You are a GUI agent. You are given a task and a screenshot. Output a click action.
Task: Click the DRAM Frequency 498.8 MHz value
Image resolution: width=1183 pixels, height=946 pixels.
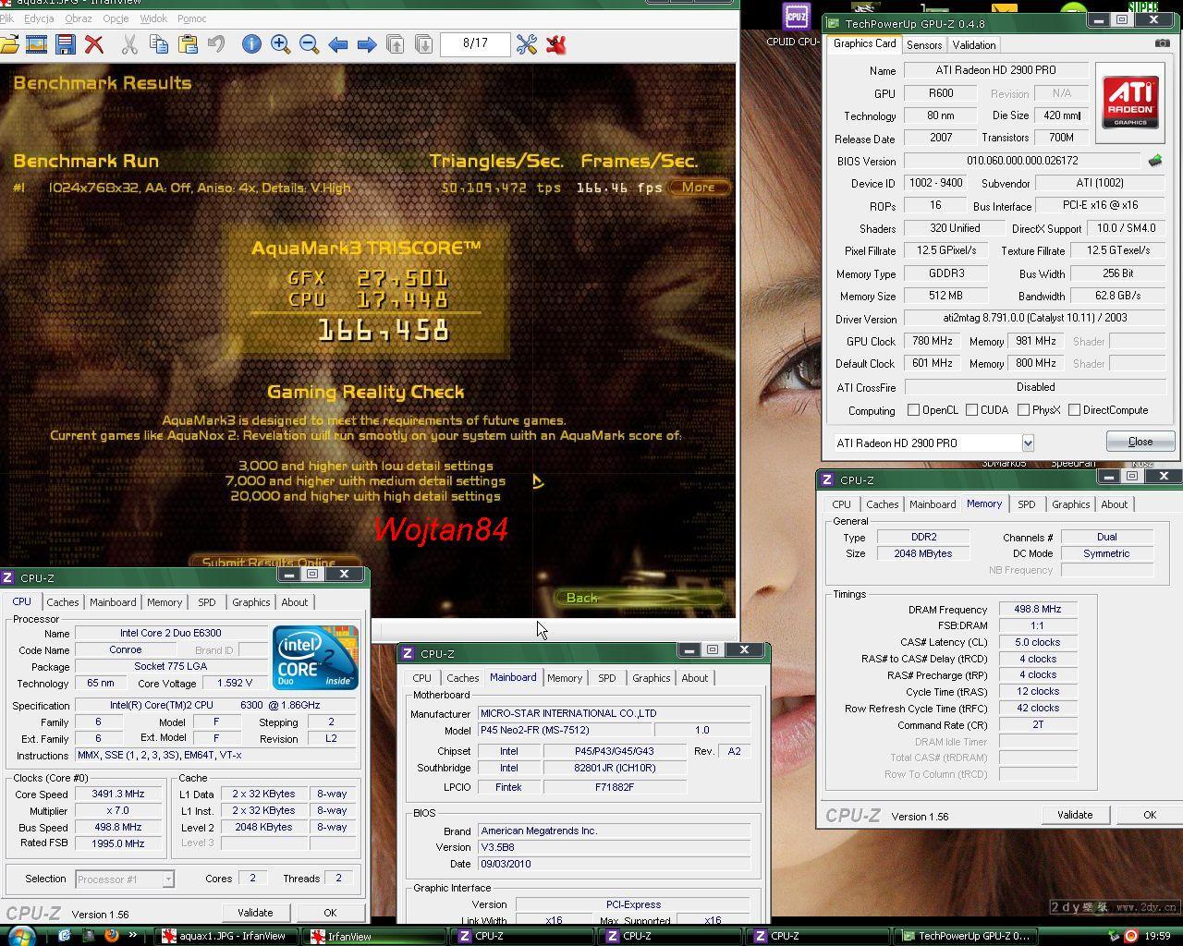pos(1038,610)
